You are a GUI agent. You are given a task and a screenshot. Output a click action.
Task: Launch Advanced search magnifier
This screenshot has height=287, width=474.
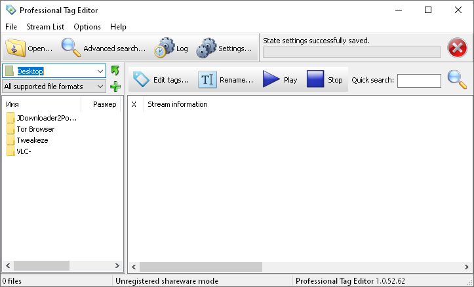[71, 47]
